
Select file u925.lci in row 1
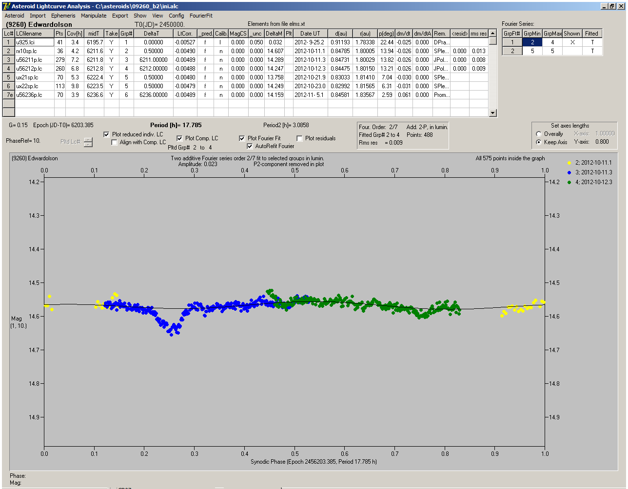[34, 42]
